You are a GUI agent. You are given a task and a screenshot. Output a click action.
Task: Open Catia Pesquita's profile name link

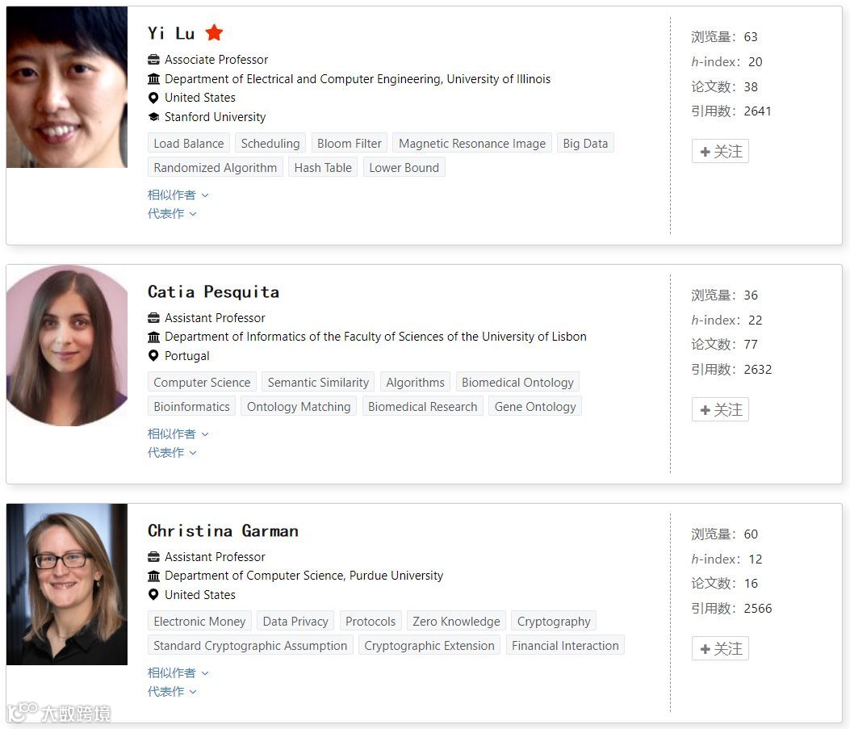pos(213,292)
